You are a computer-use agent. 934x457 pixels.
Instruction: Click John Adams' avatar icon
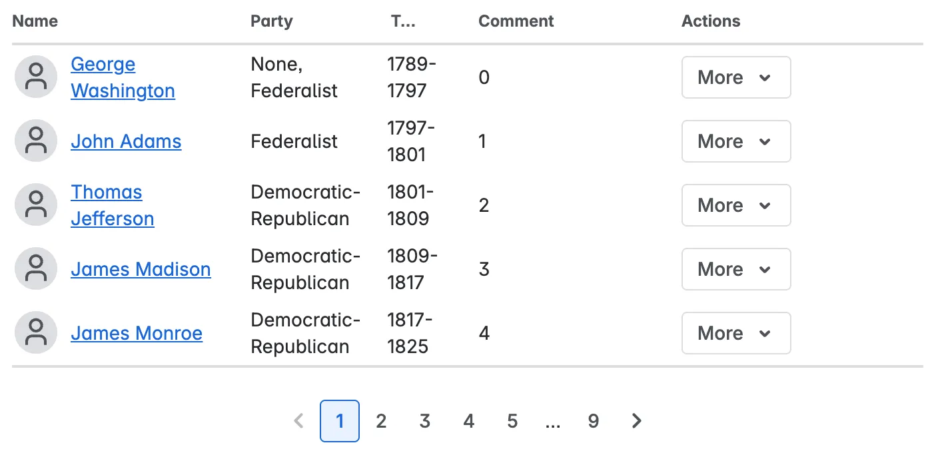[x=36, y=141]
